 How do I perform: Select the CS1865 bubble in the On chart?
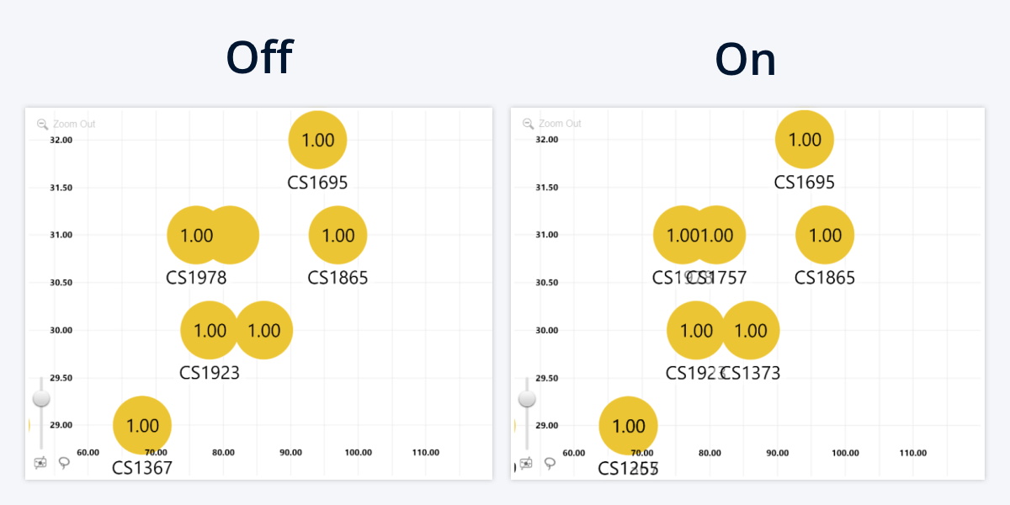tap(825, 236)
